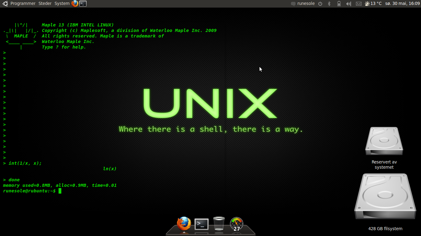Launch terminal from top panel launcher
This screenshot has height=236, width=421.
pyautogui.click(x=83, y=4)
